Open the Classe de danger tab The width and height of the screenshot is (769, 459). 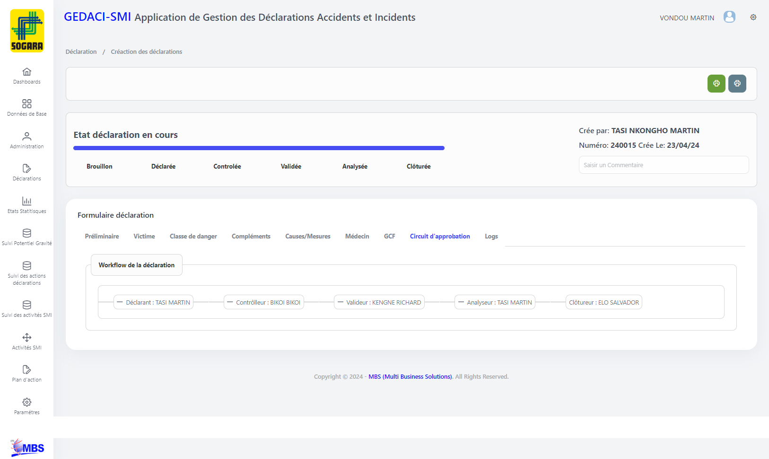(x=193, y=236)
